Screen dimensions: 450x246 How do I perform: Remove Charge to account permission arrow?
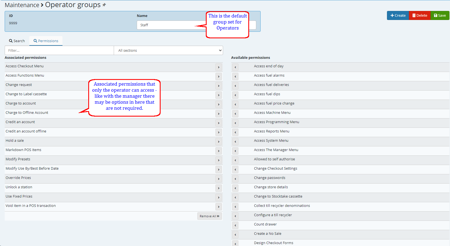point(218,105)
